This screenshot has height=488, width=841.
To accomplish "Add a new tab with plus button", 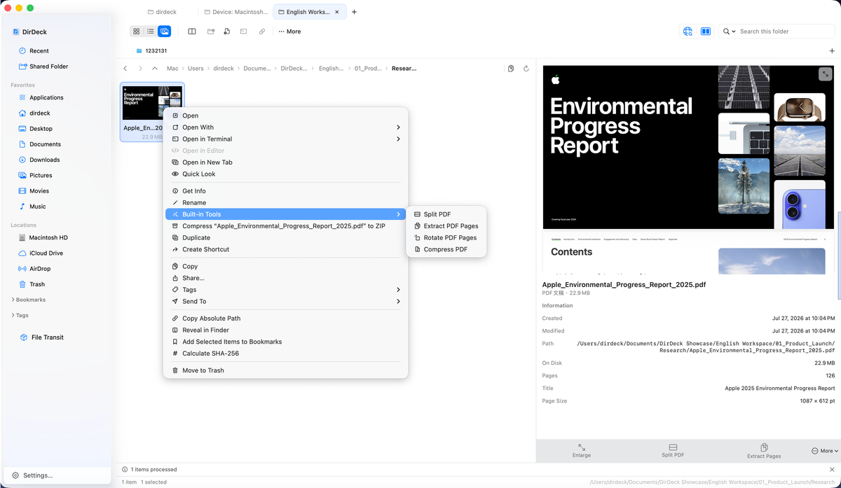I will (354, 12).
